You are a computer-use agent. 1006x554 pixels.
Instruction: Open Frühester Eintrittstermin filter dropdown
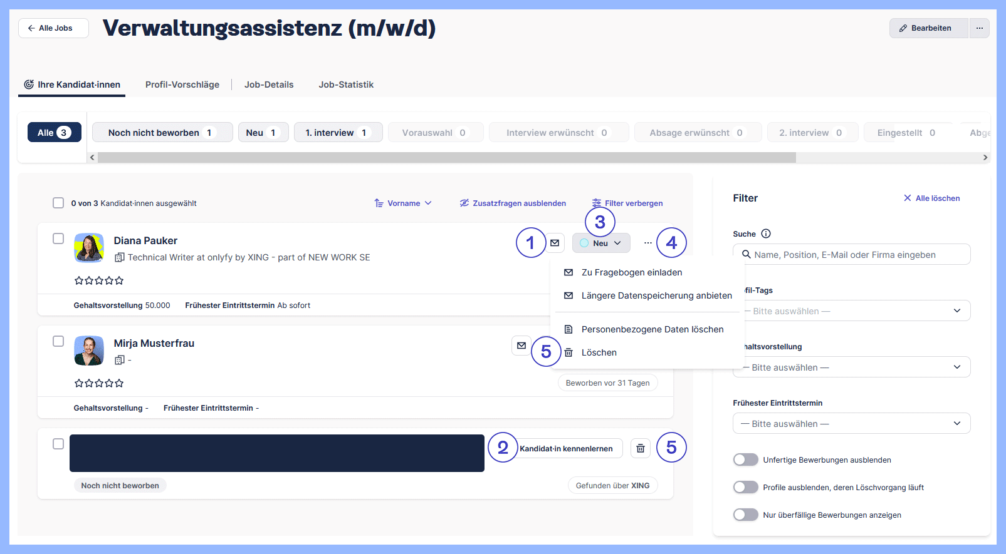coord(852,423)
